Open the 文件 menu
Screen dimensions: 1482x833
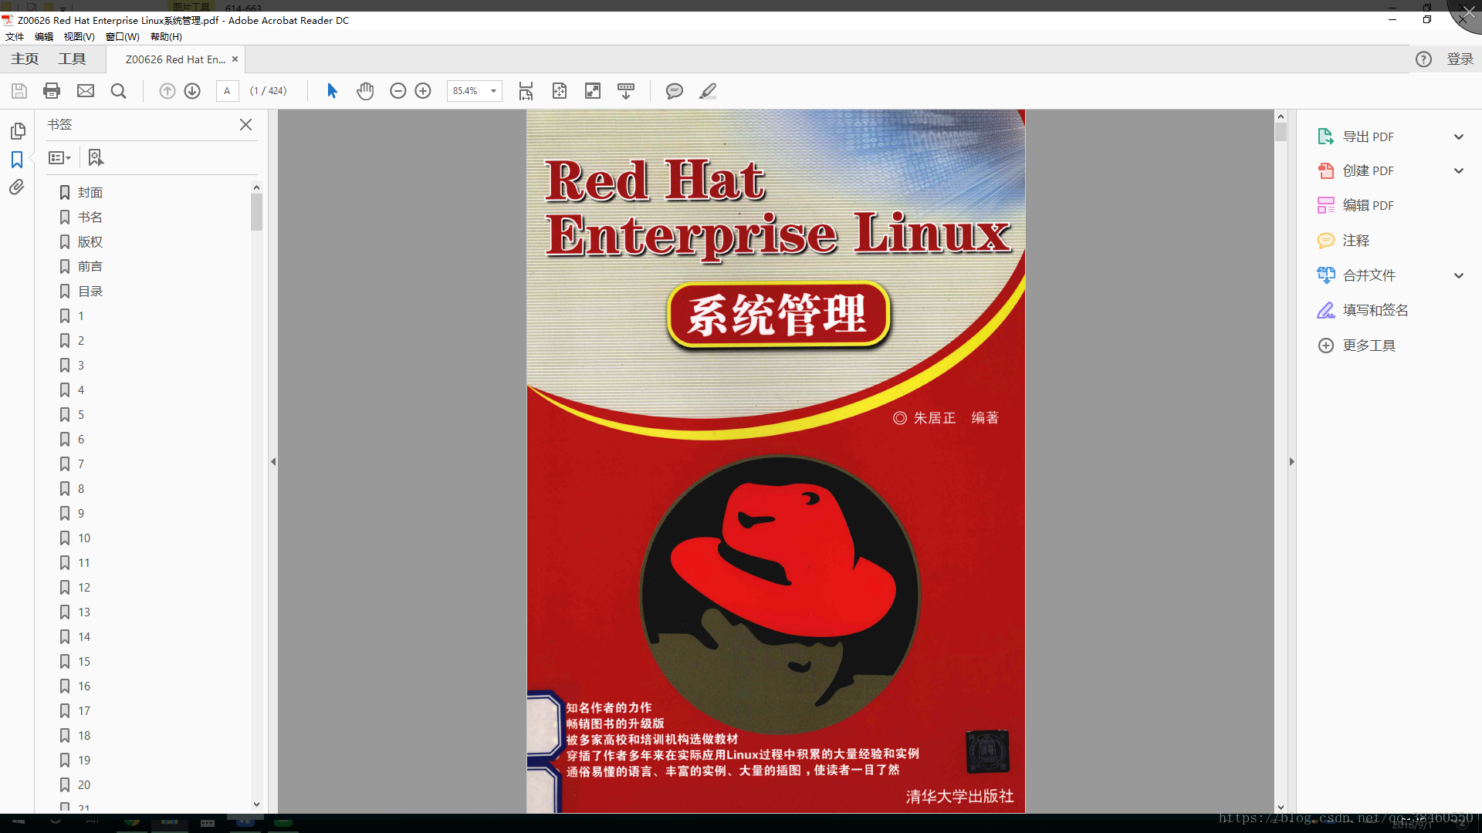click(x=15, y=37)
